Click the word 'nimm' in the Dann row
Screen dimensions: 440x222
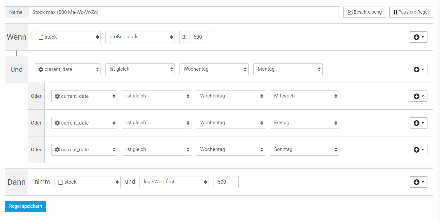coord(42,182)
